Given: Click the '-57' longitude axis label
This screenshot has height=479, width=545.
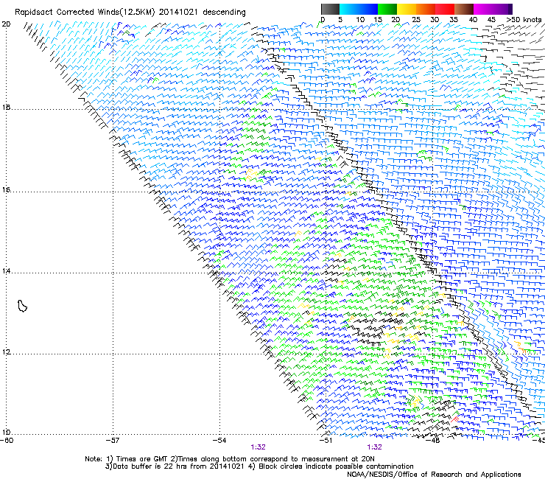Looking at the screenshot, I should click(x=113, y=441).
